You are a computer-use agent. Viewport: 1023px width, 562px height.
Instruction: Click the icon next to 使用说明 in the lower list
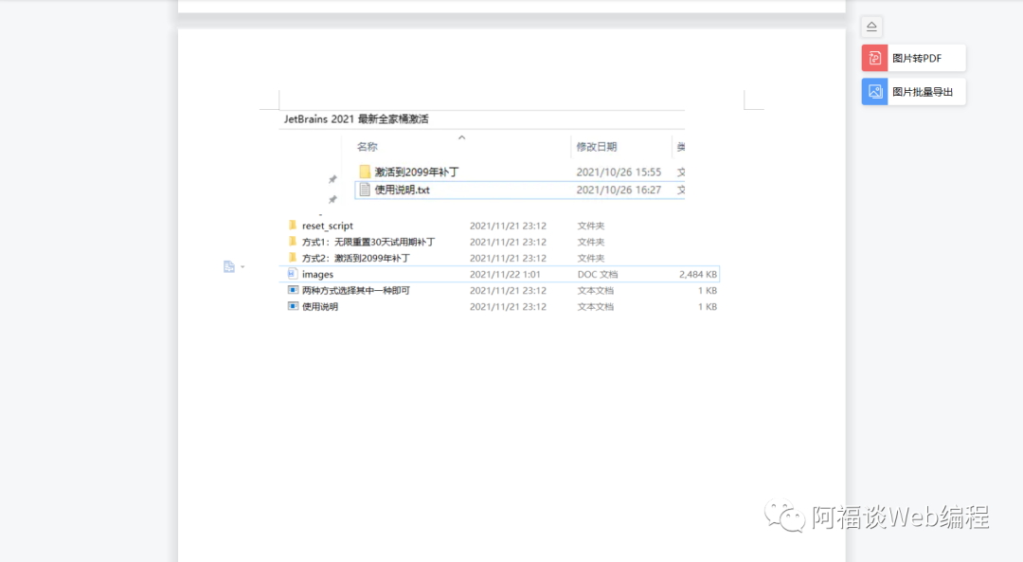[293, 306]
